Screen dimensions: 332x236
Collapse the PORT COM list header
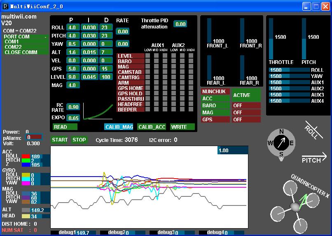pos(26,36)
